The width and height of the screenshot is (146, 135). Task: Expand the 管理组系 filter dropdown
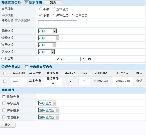pos(49,38)
